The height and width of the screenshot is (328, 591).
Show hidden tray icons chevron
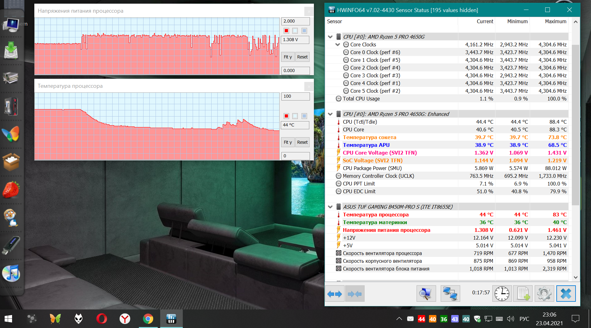(399, 319)
